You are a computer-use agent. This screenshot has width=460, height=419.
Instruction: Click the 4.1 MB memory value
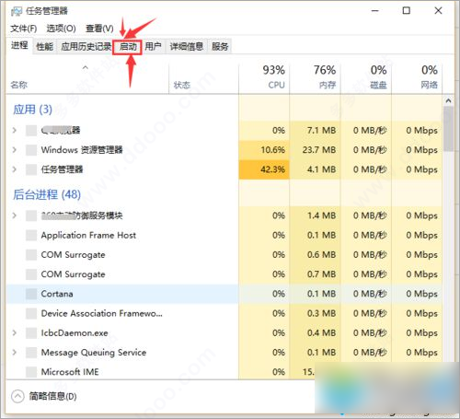click(321, 169)
